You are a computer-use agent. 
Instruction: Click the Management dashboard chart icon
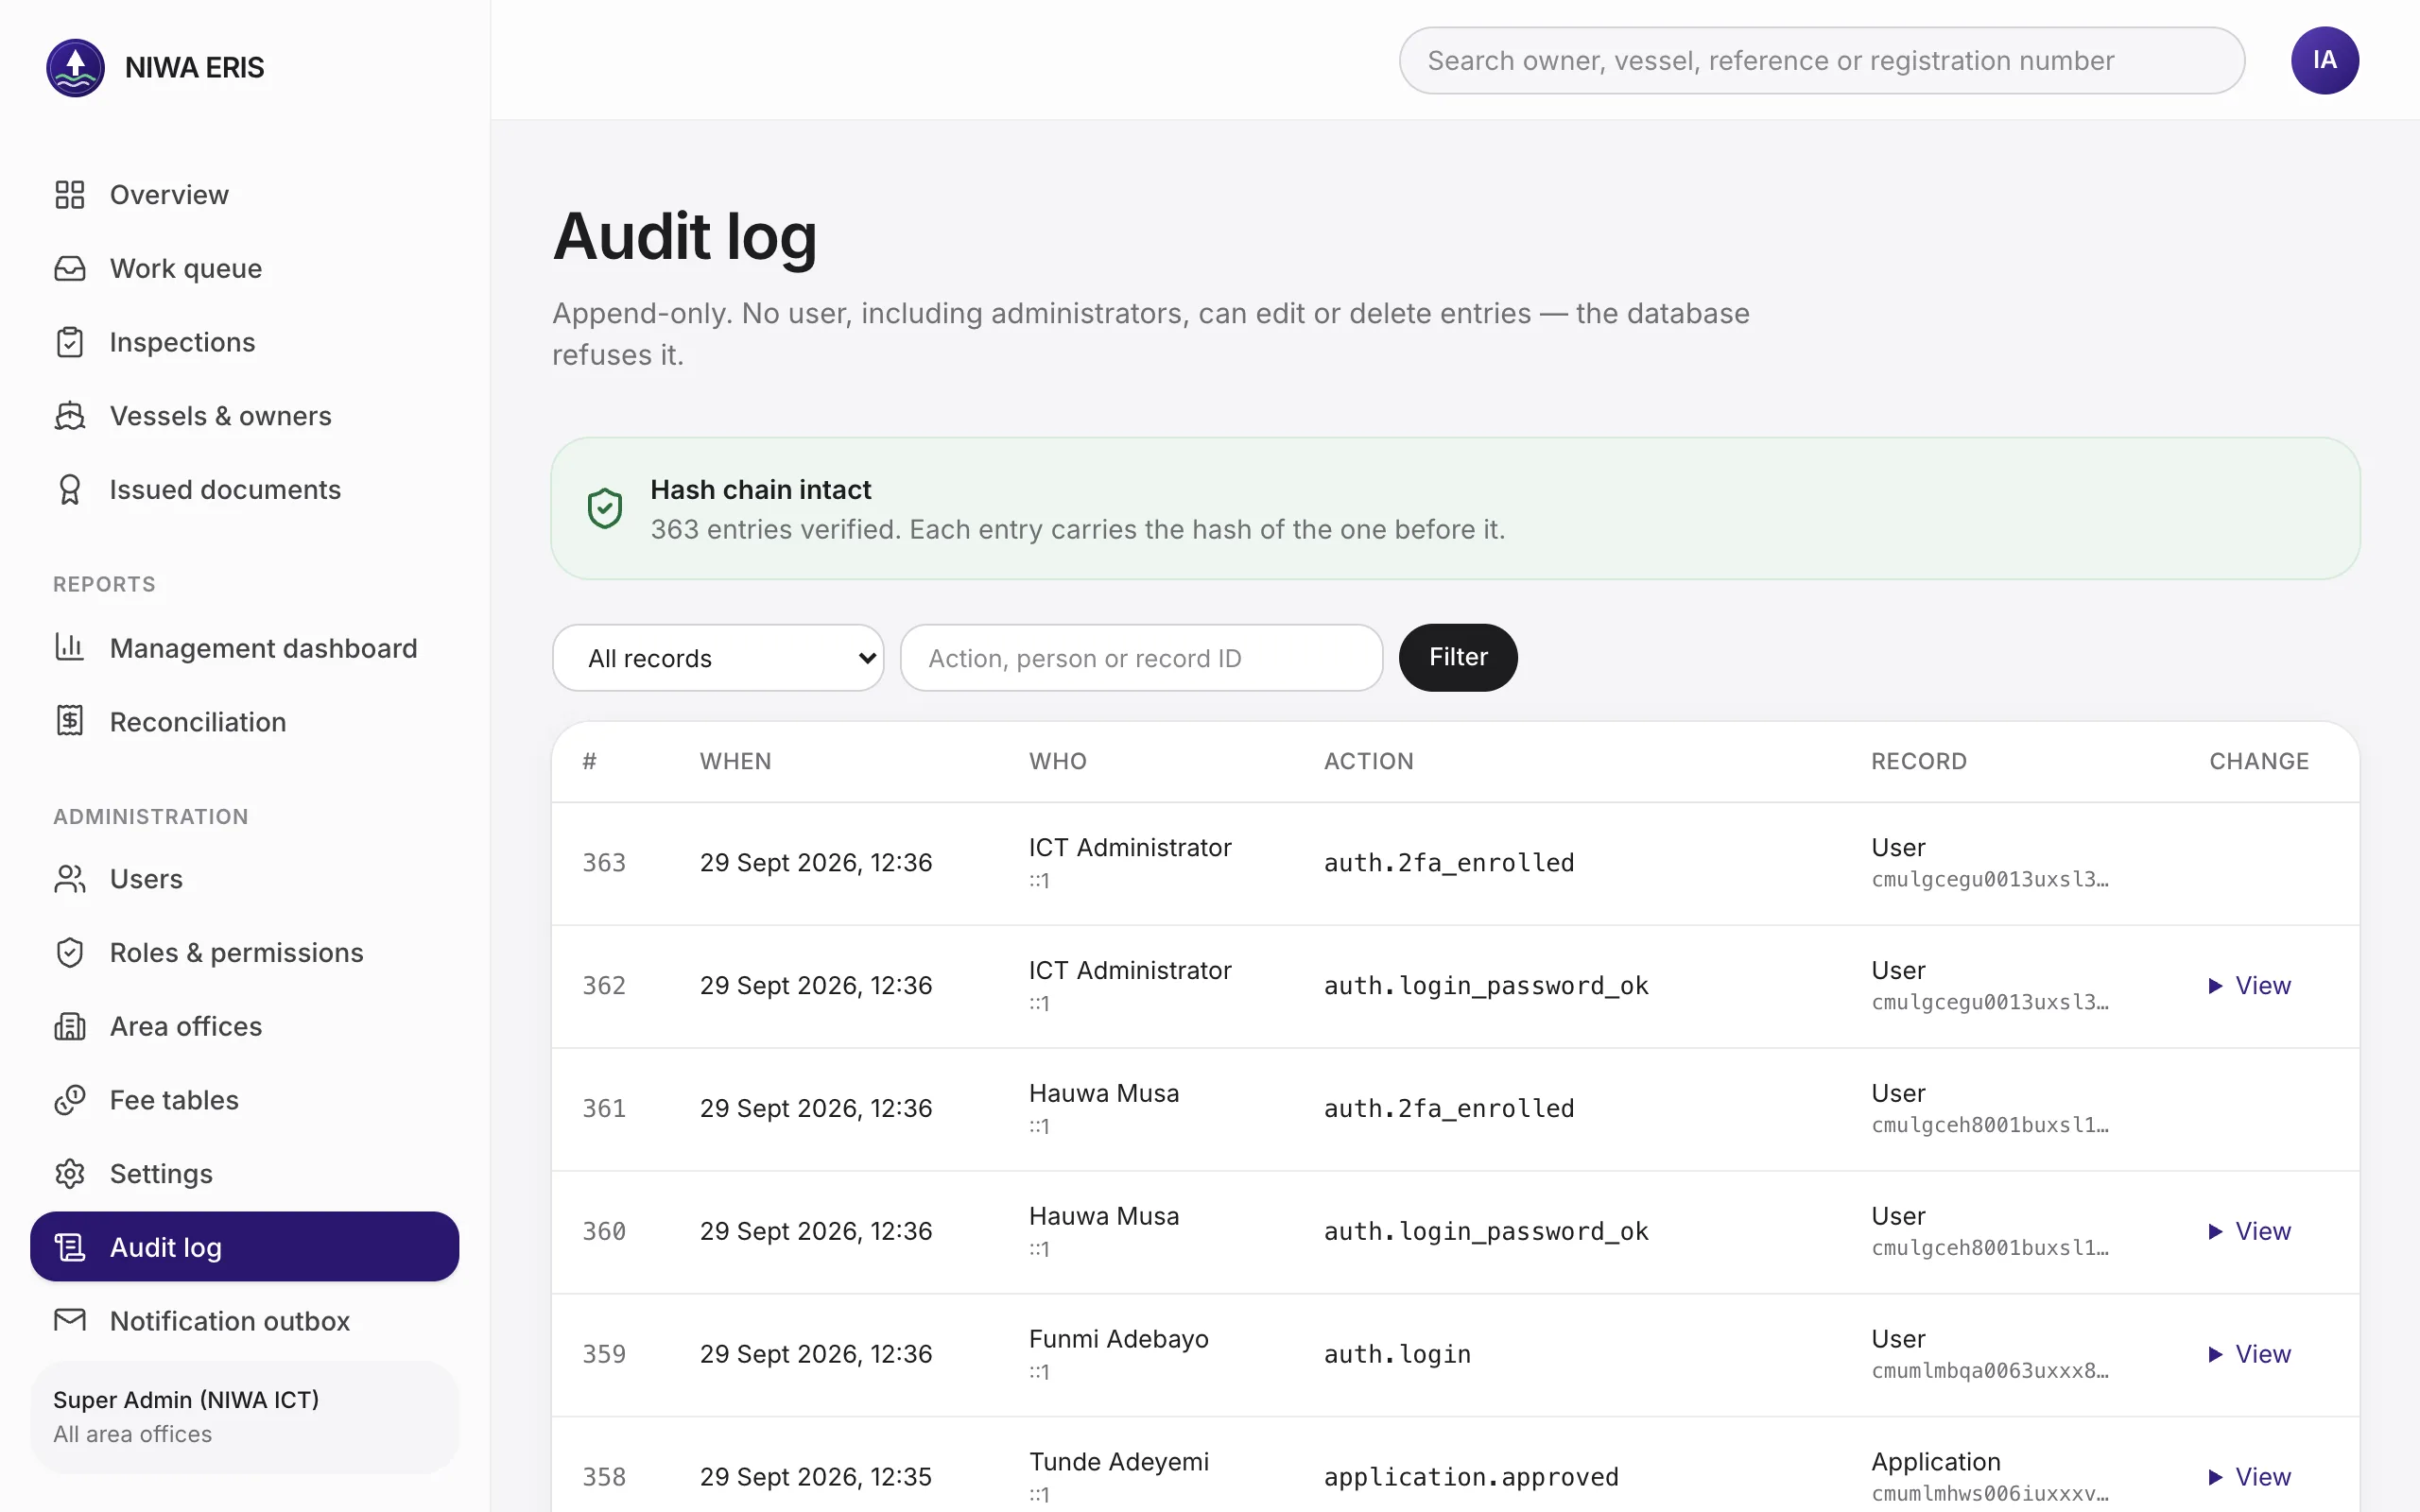(70, 647)
